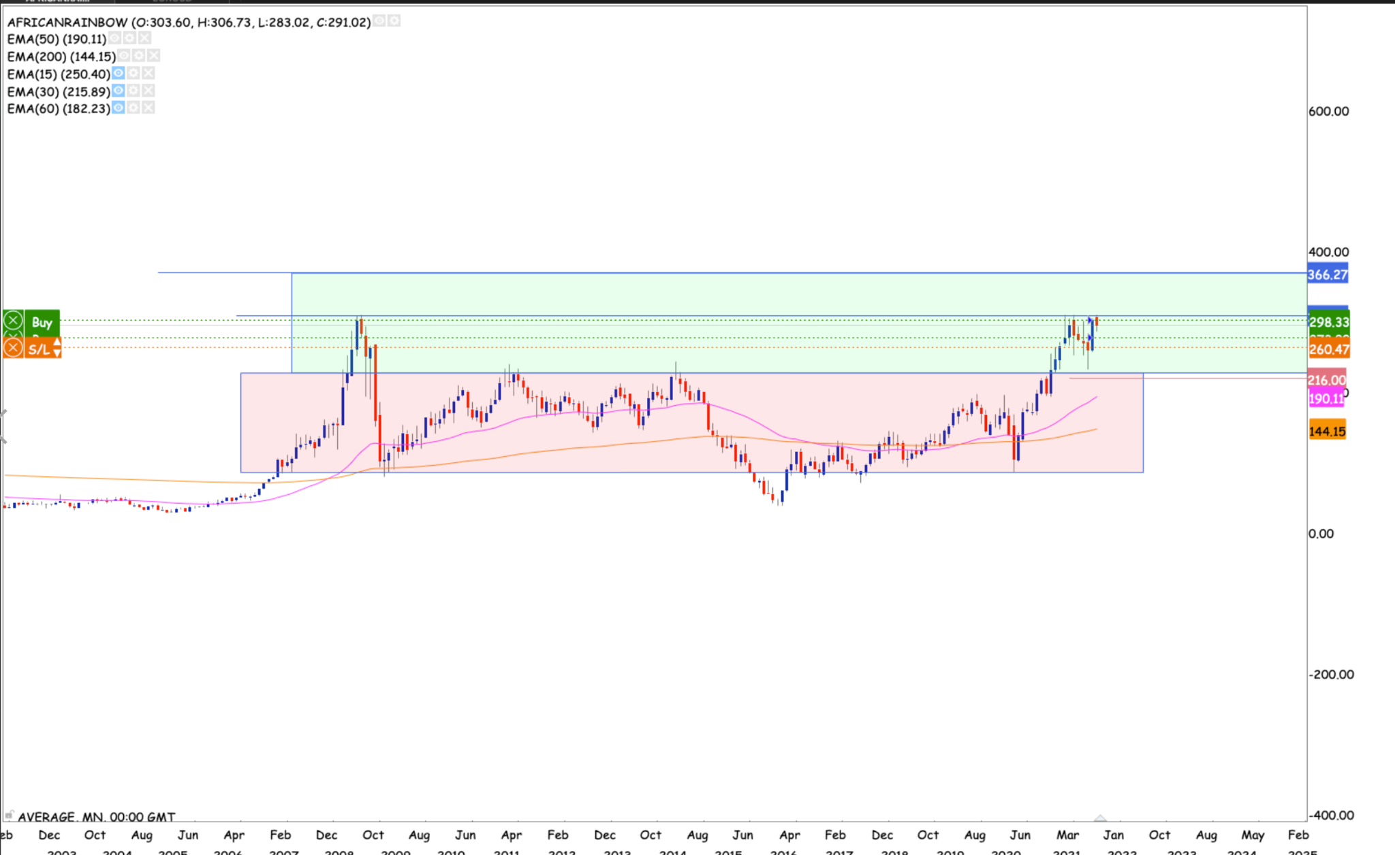
Task: Hide EMA(30) using its eye icon
Action: [119, 91]
